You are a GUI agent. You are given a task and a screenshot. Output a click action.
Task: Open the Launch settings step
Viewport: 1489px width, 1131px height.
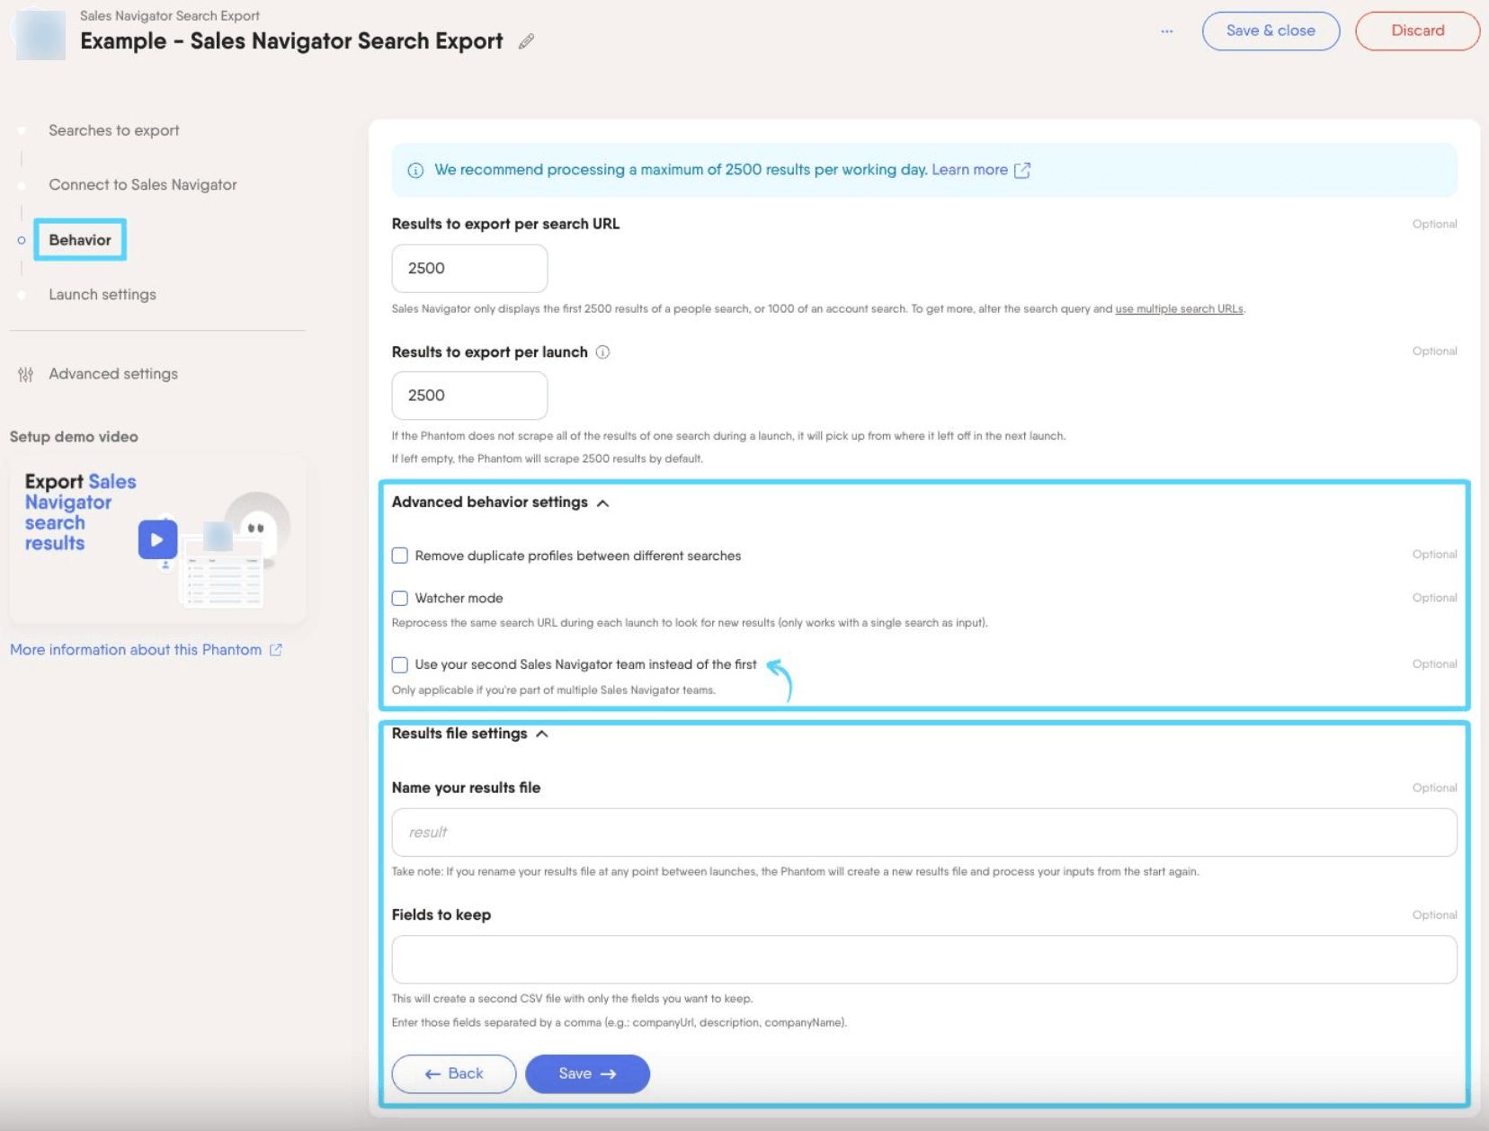pos(103,295)
